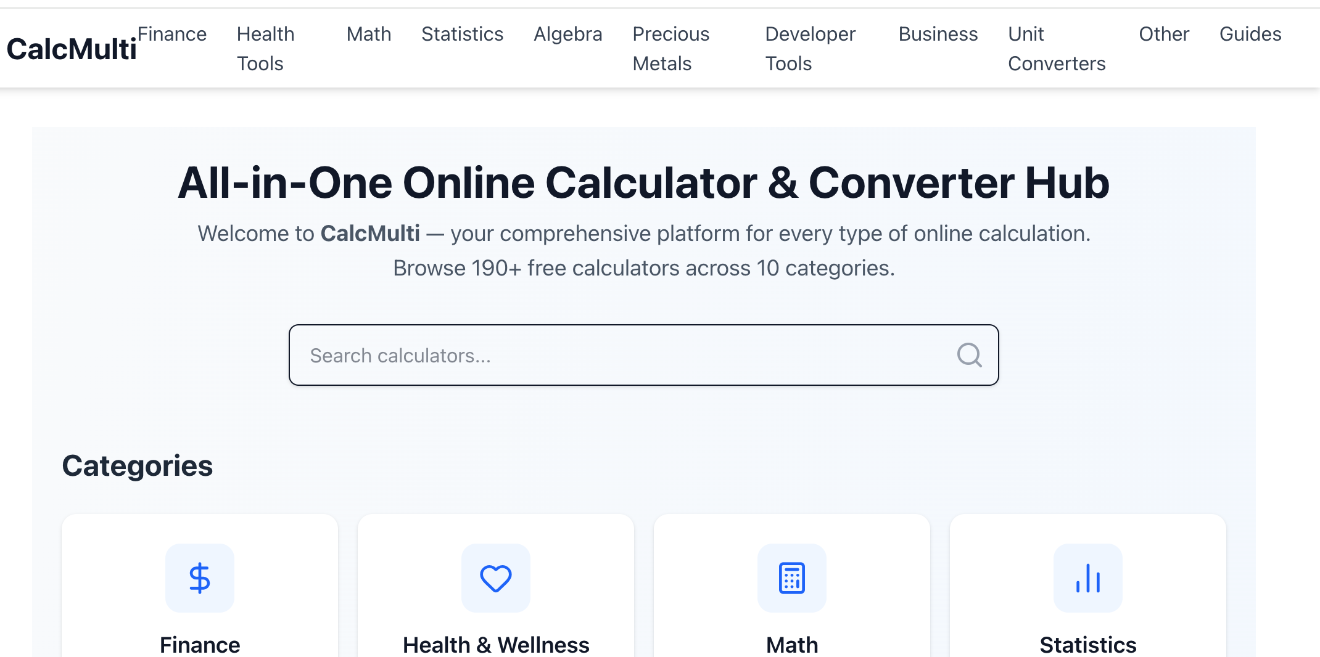Open the Precious Metals section
Viewport: 1320px width, 657px height.
(670, 48)
